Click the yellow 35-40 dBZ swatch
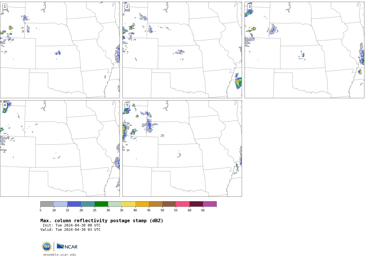The image size is (367, 258). (x=128, y=204)
